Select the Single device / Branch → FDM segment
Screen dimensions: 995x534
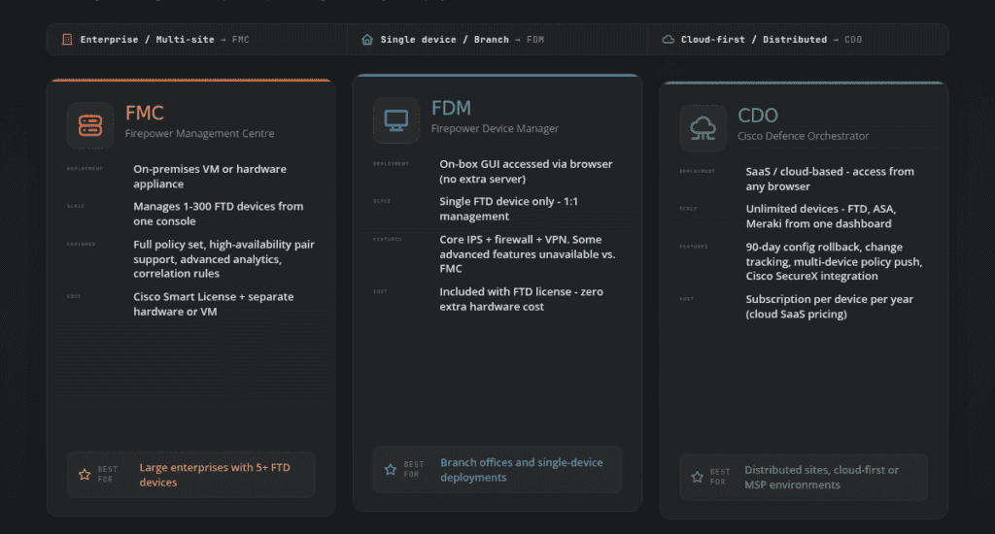pyautogui.click(x=497, y=39)
